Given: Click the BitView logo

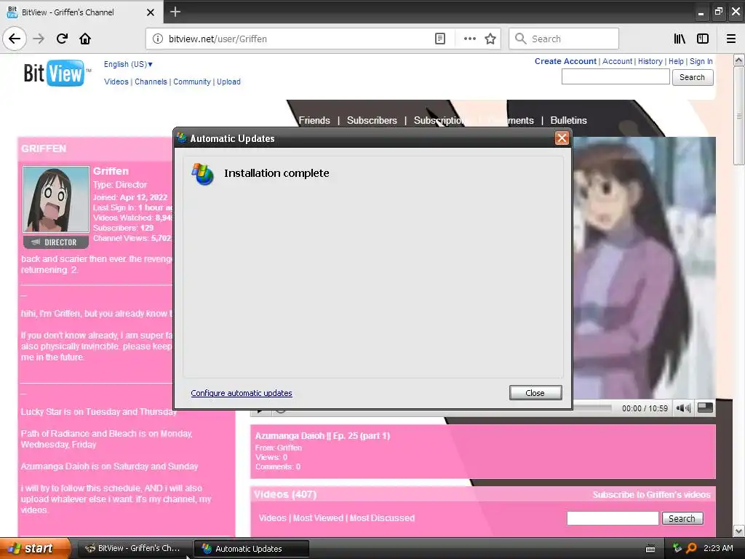Looking at the screenshot, I should tap(57, 73).
